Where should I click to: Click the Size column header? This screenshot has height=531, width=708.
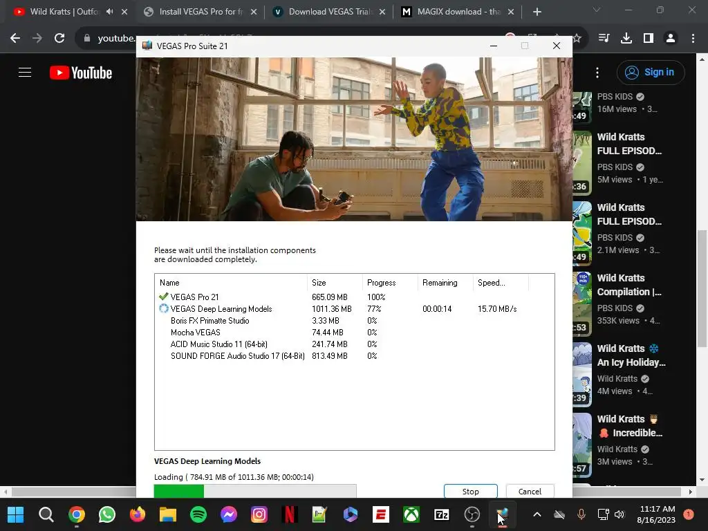point(335,283)
